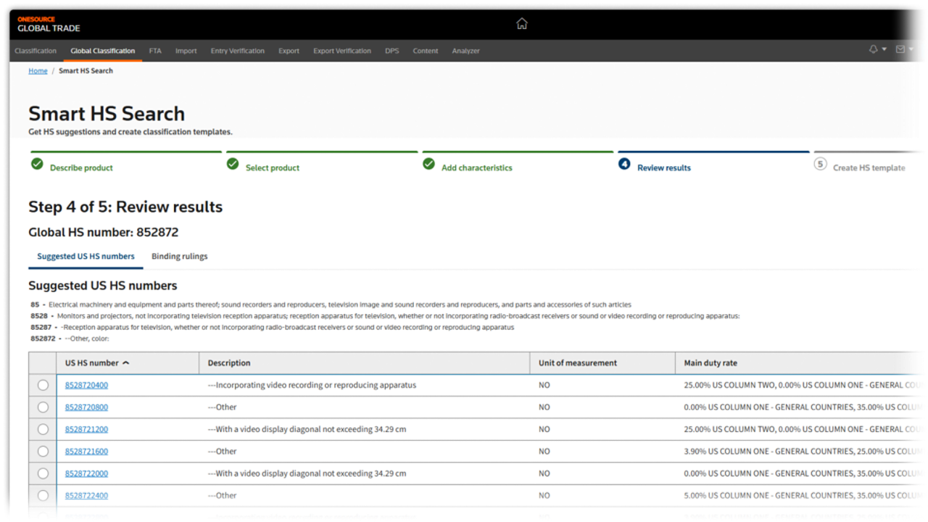Expand the notifications dropdown arrow
The image size is (928, 522).
click(x=884, y=50)
